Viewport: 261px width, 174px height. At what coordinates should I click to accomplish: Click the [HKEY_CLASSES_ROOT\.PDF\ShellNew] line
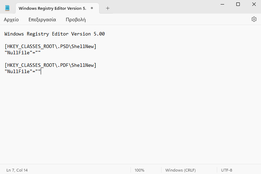pyautogui.click(x=50, y=65)
